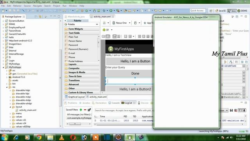
Task: Switch to the DDMS perspective
Action: (242, 11)
